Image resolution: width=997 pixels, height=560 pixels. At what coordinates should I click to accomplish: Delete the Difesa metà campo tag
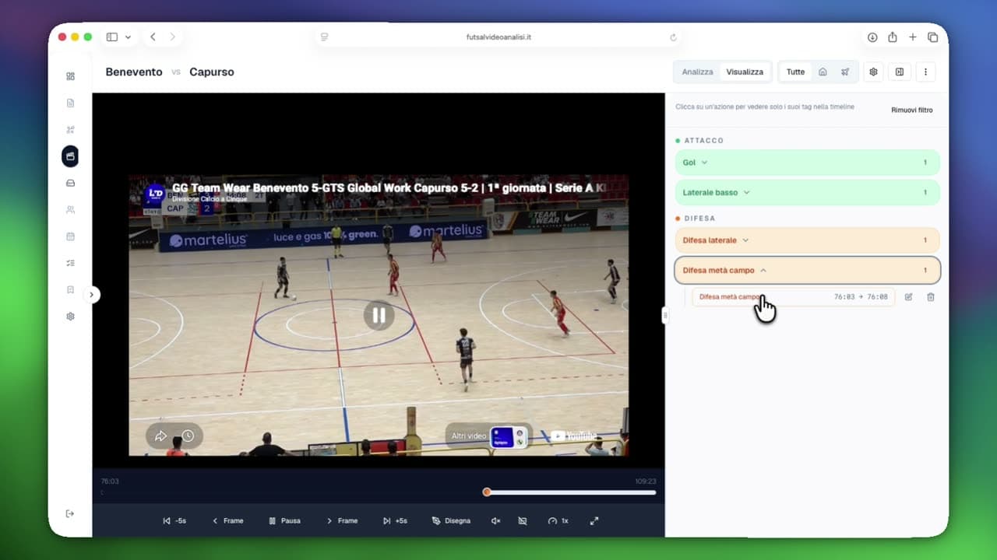(930, 297)
